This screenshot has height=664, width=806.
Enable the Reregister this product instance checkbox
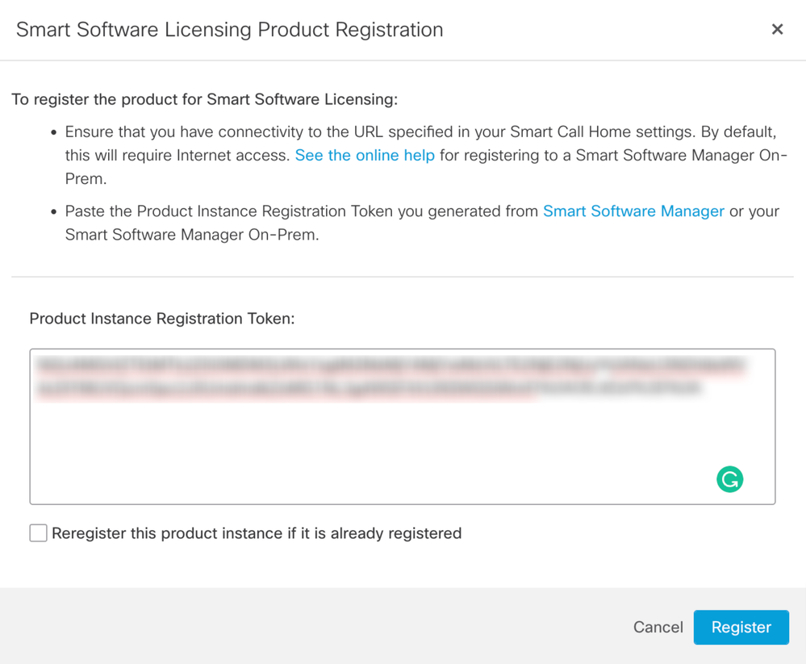pos(38,533)
